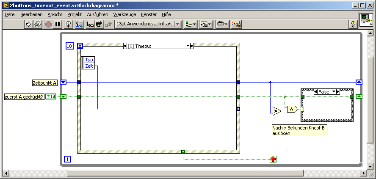The height and width of the screenshot is (179, 376).
Task: Click the red Abort Execution button
Action: (x=49, y=24)
